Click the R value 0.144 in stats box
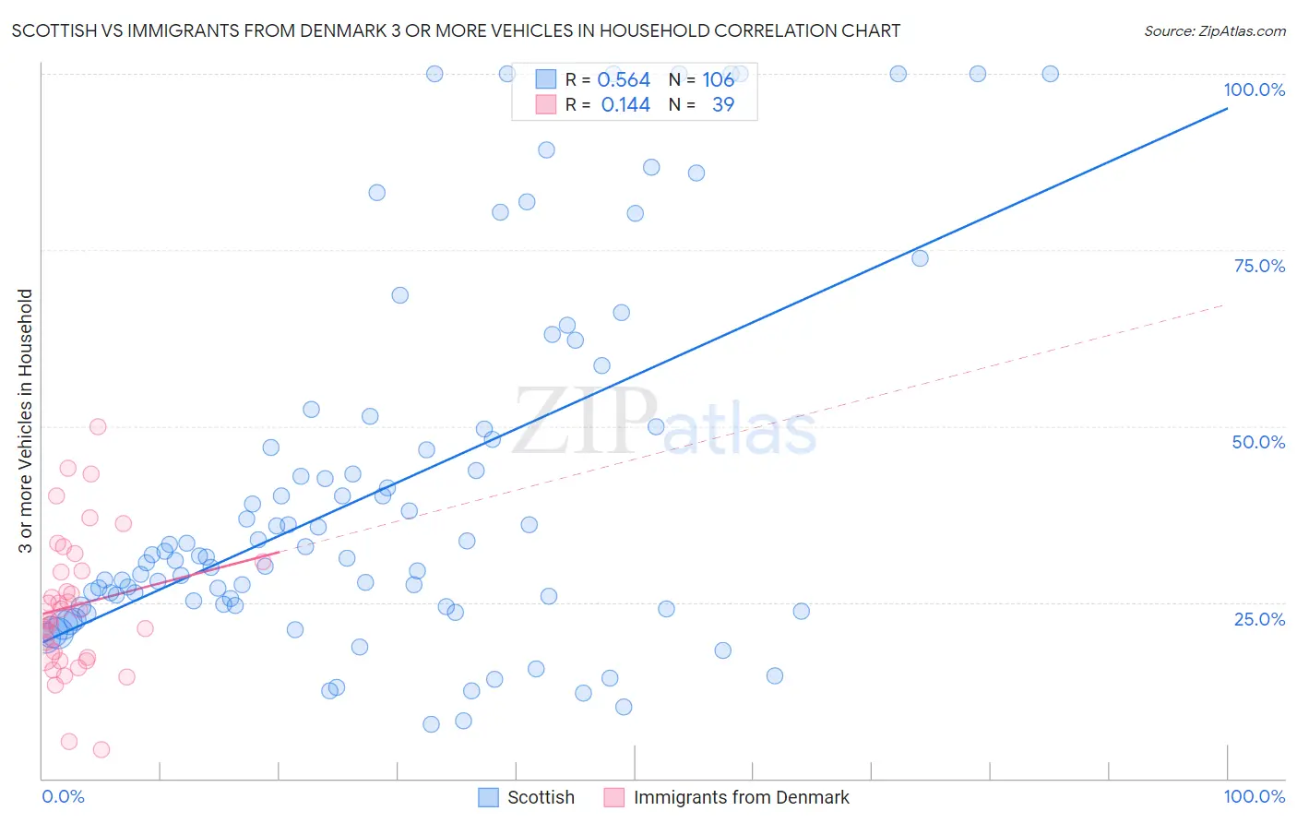The width and height of the screenshot is (1297, 823). point(625,104)
